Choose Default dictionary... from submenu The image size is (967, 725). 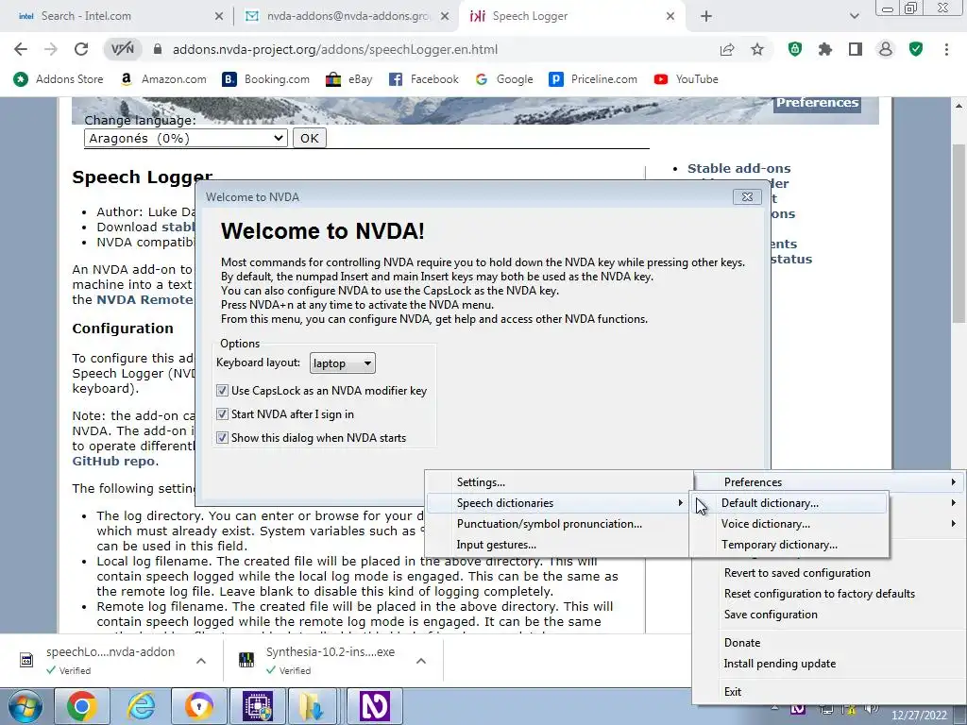[789, 502]
